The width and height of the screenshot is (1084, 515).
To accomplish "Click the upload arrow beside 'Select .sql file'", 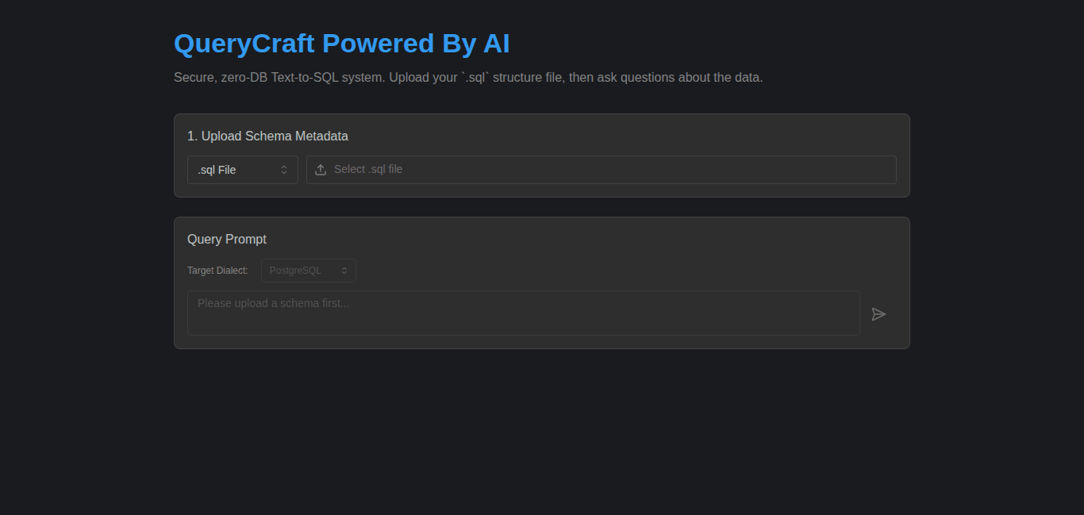I will click(x=321, y=169).
